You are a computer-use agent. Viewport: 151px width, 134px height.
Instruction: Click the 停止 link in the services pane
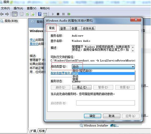click(x=33, y=40)
